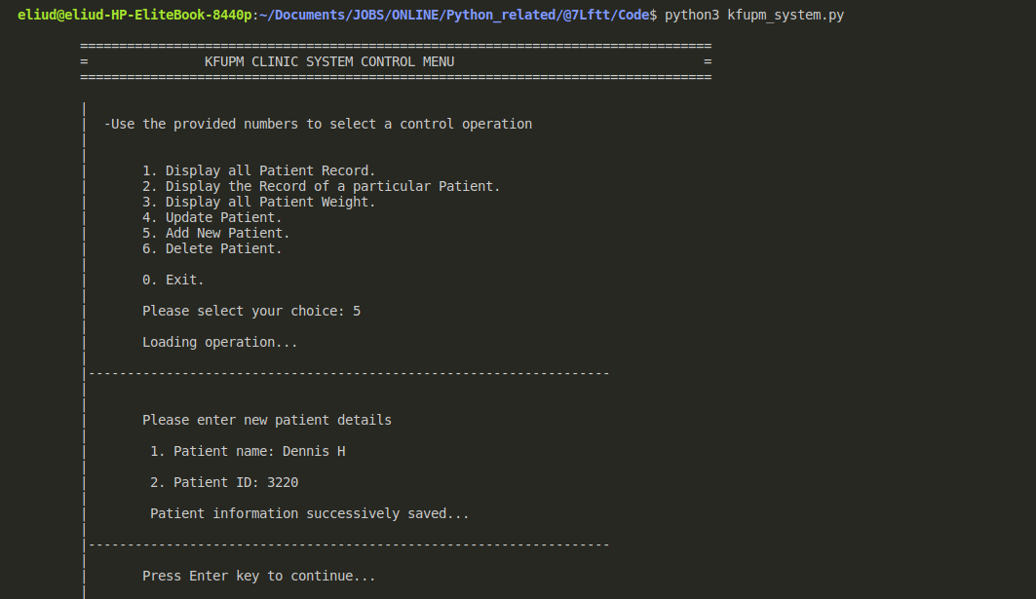The image size is (1036, 599).
Task: Select line '3. Display all Patient Weight.'
Action: pos(259,202)
